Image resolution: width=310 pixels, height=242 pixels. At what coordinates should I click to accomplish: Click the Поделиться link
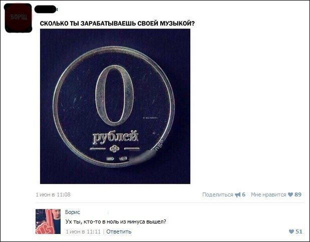coord(218,195)
